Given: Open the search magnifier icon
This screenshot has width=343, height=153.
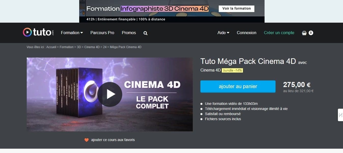Looking at the screenshot, I should coord(145,33).
